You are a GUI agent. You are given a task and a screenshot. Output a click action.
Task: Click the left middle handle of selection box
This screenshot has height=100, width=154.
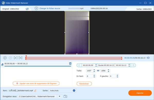coord(65,32)
